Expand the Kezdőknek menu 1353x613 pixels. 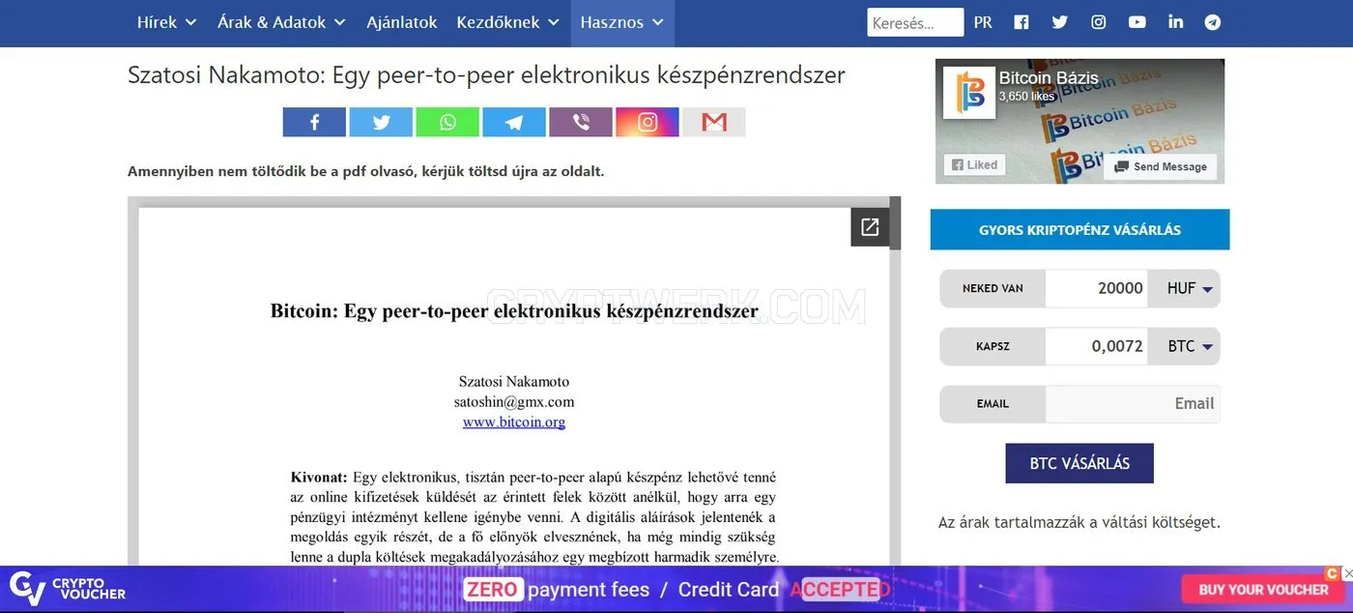[x=507, y=22]
